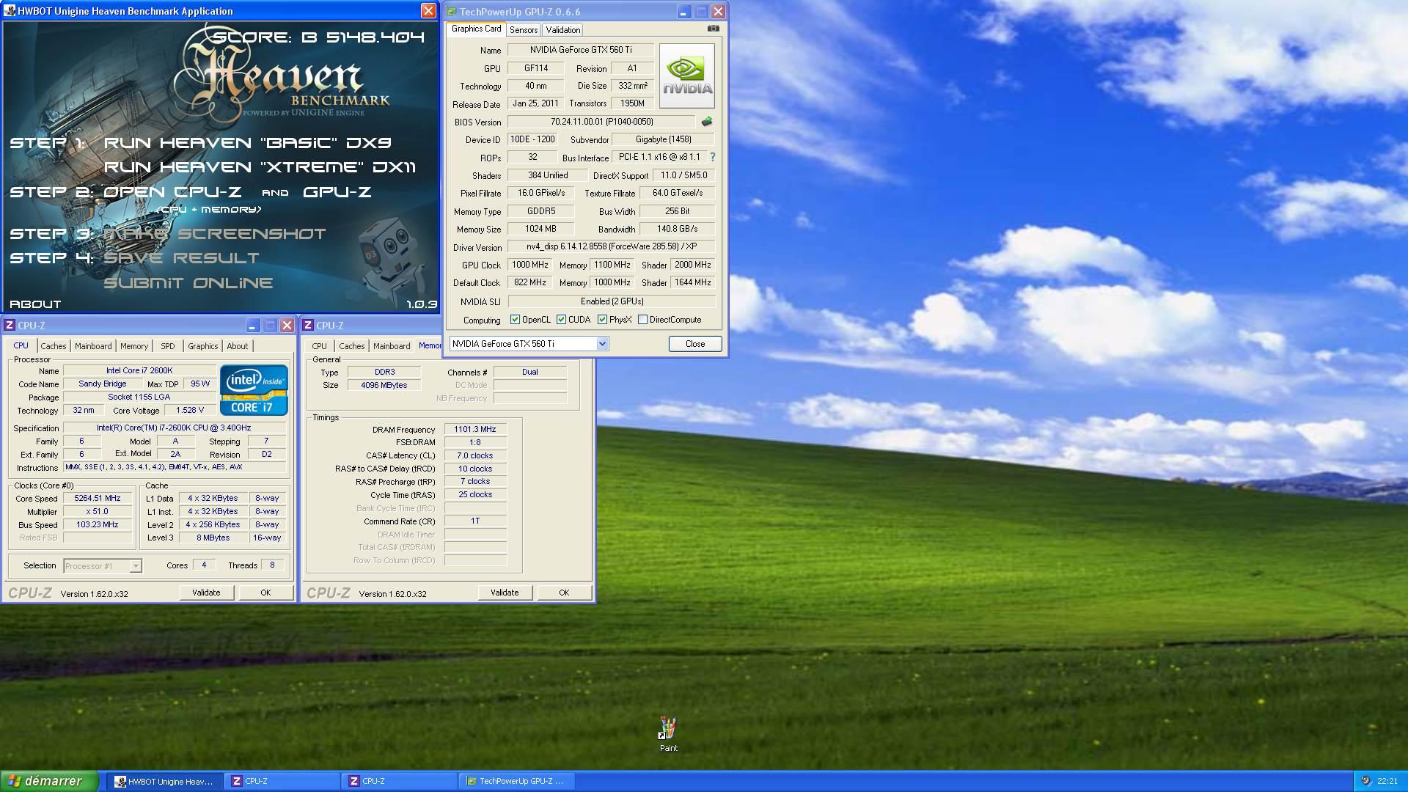
Task: Click Validate in left CPU-Z window
Action: pyautogui.click(x=206, y=593)
